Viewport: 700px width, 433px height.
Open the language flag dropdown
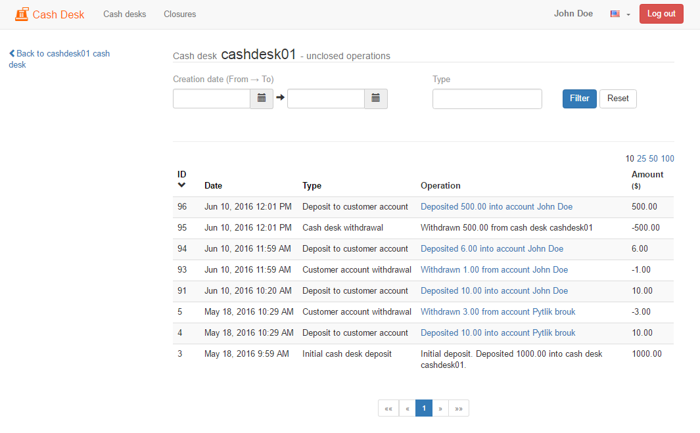coord(620,14)
